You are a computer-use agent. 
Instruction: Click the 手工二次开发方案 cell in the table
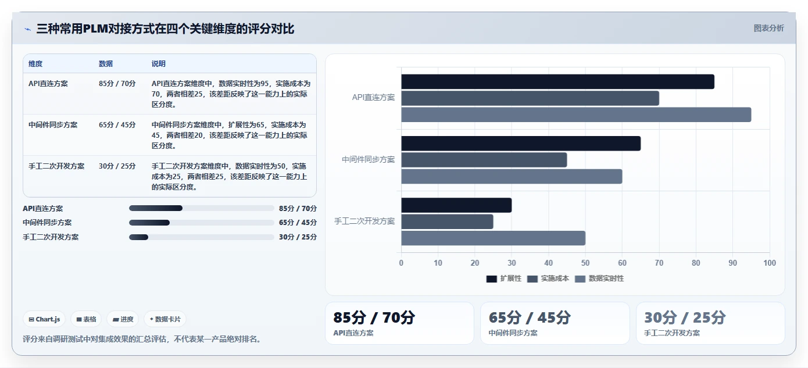[x=56, y=166]
